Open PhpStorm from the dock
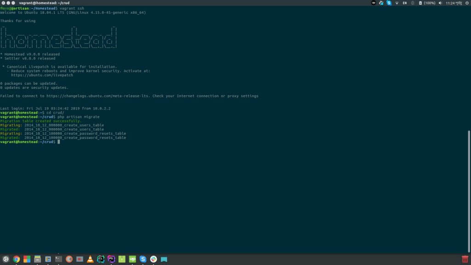Viewport: 471px width, 265px height. (x=111, y=259)
